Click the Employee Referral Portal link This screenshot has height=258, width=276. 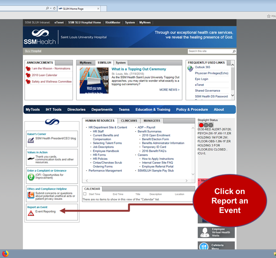pos(158,166)
